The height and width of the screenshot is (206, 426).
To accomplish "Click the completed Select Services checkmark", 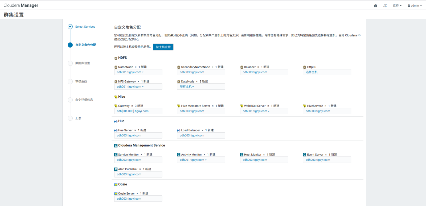I will tap(70, 27).
